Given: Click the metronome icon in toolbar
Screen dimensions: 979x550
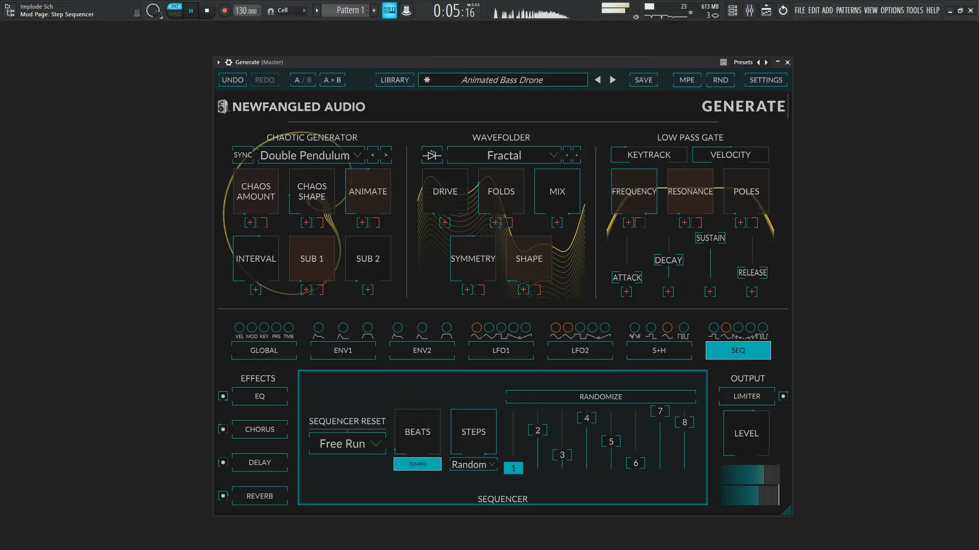Looking at the screenshot, I should 406,10.
